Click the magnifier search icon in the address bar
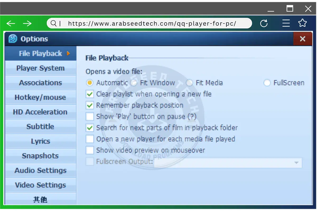This screenshot has height=211, width=317. point(54,23)
